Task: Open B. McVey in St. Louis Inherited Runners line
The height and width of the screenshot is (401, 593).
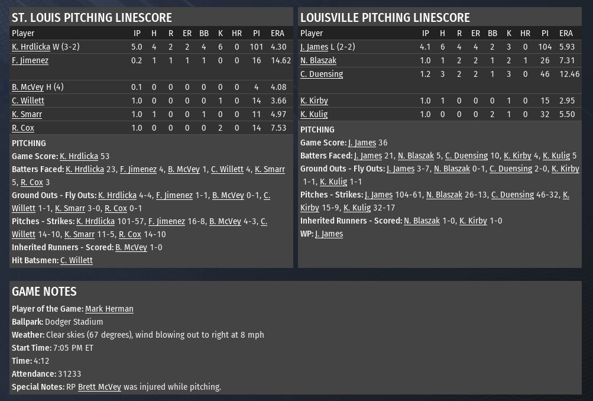Action: (x=131, y=247)
